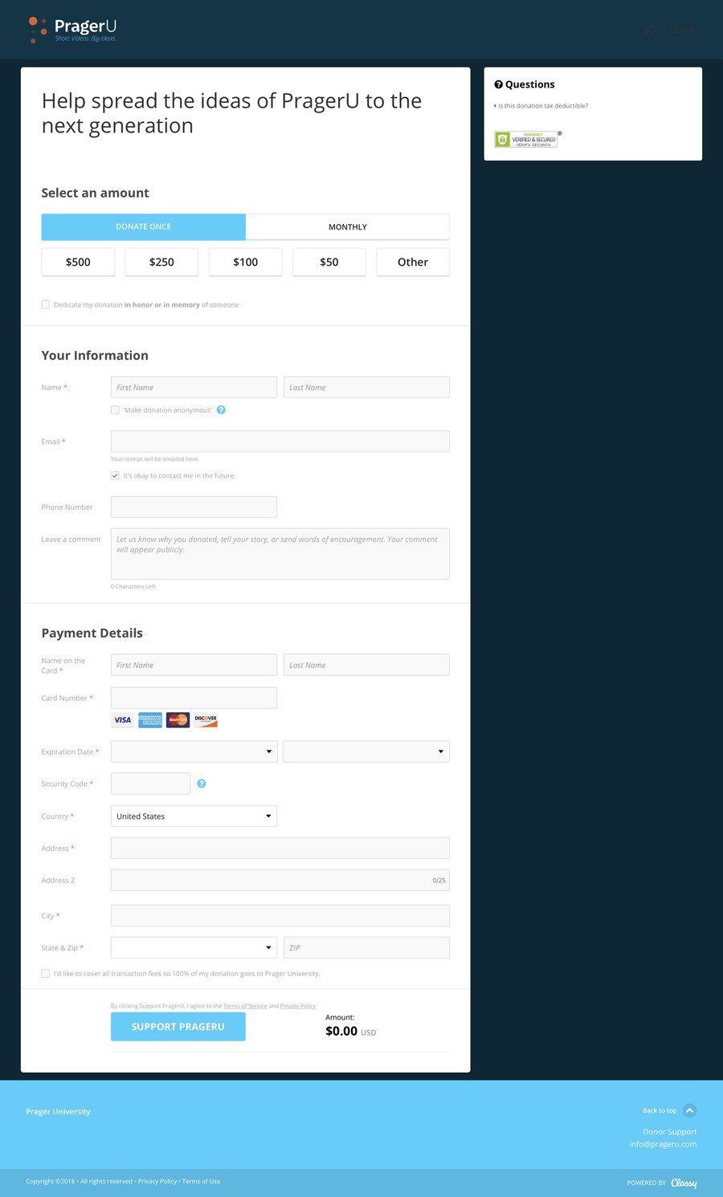Focus the Email input field
This screenshot has height=1197, width=723.
point(280,441)
